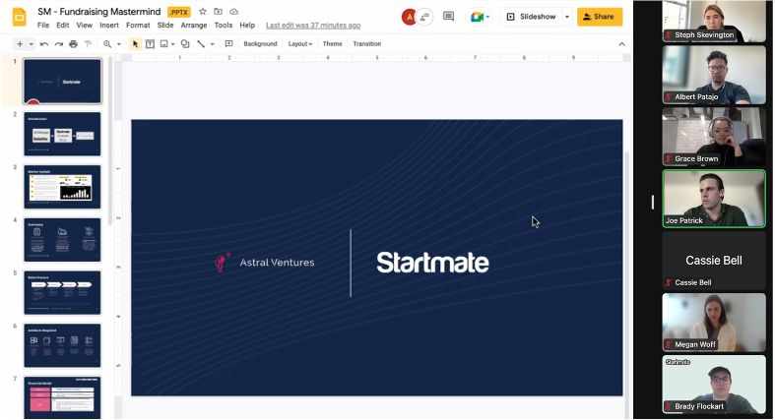Open the Slide menu

tap(165, 26)
